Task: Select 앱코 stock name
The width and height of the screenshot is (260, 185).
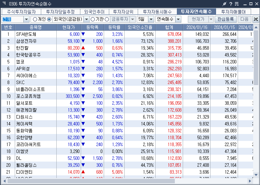Action: (20, 62)
